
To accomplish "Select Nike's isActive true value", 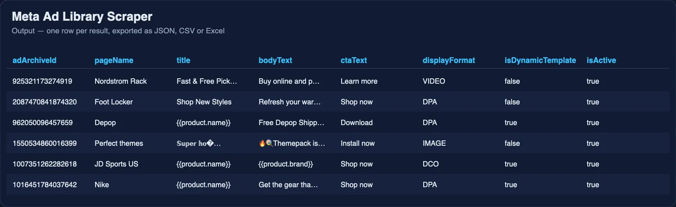I will [593, 185].
